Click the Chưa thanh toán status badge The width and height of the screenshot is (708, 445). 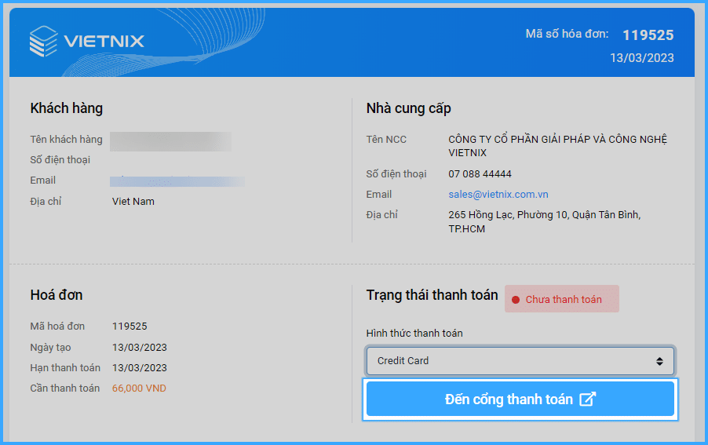coord(562,299)
